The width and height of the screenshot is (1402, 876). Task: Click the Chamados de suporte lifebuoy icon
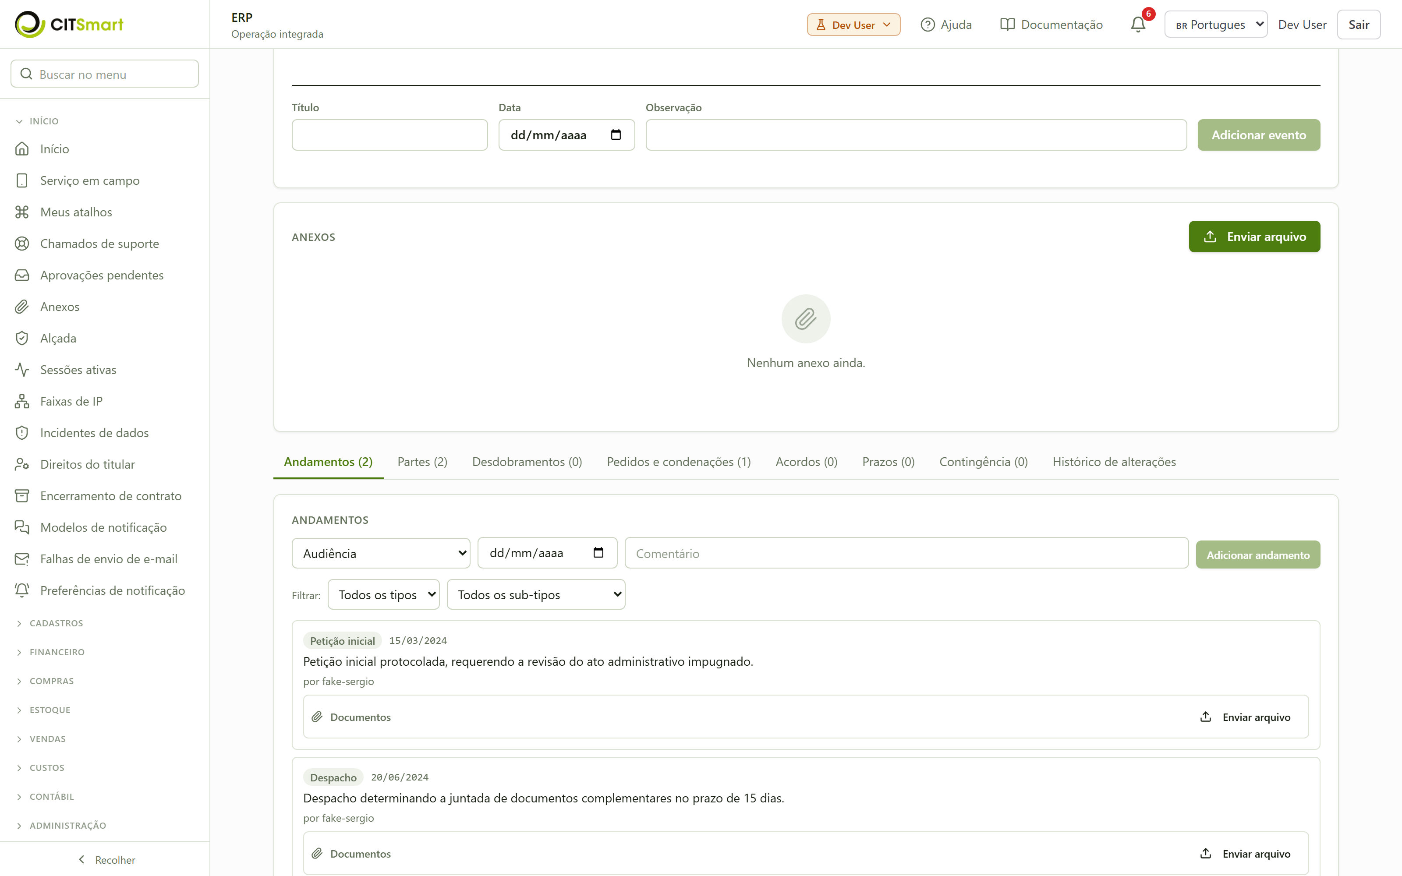[22, 244]
